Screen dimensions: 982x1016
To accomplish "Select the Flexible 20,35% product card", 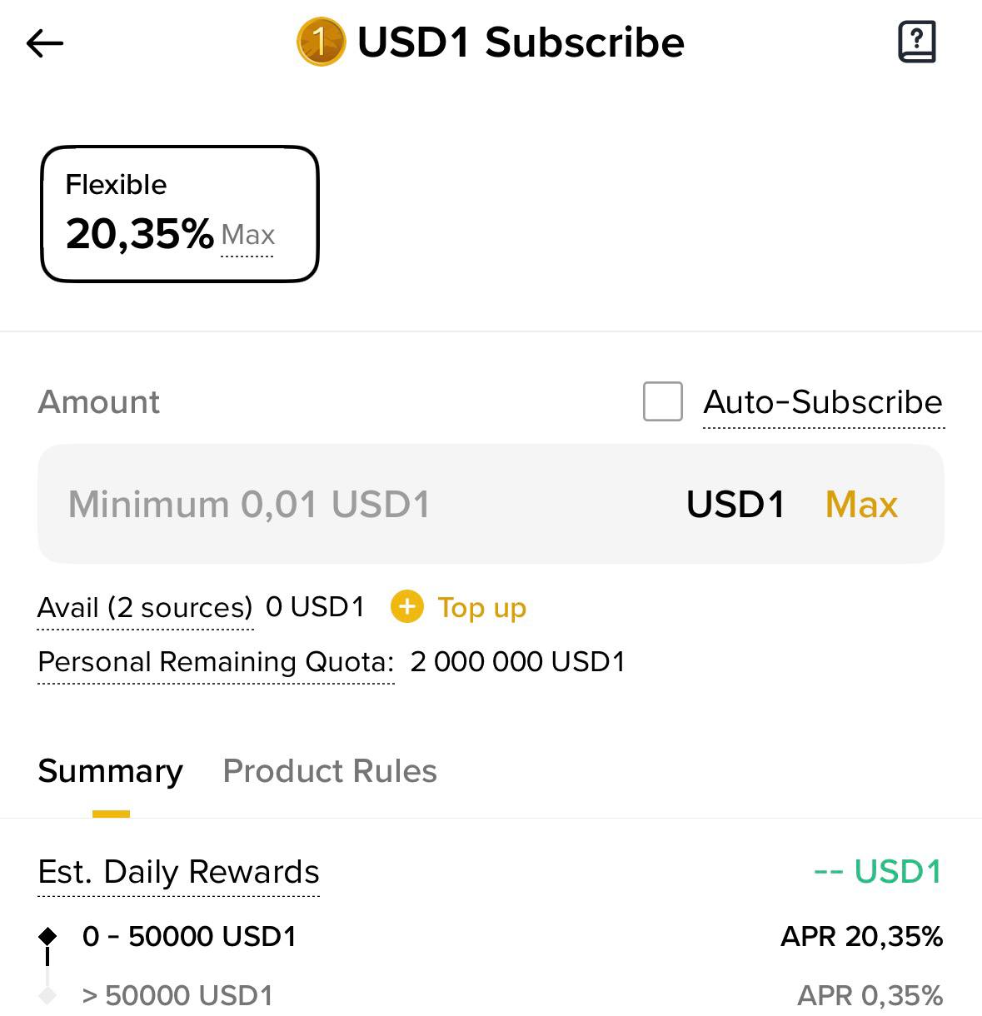I will point(180,214).
